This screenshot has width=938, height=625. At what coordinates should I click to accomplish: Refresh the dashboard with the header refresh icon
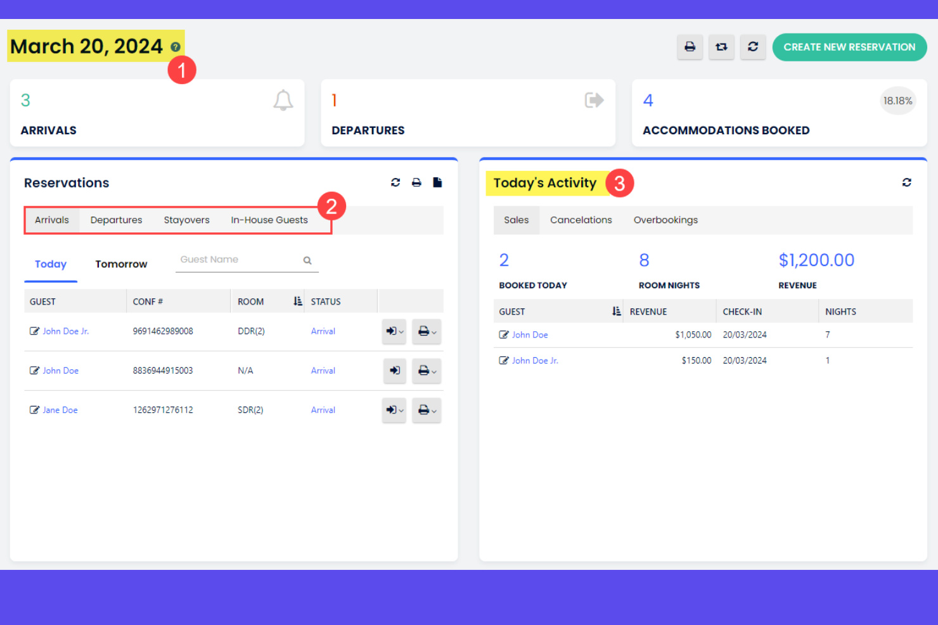(x=753, y=47)
